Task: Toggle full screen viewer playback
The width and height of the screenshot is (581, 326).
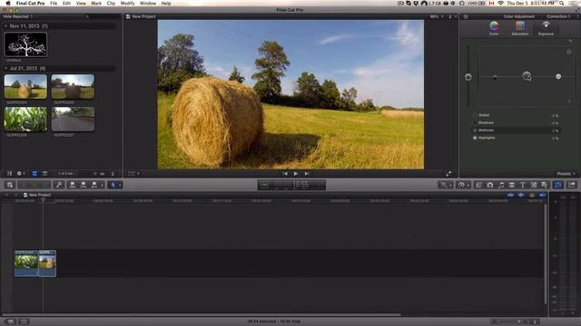Action: click(448, 174)
